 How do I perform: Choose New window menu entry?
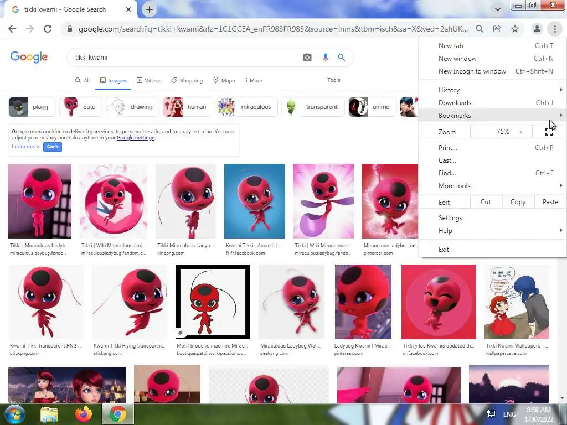pyautogui.click(x=492, y=59)
